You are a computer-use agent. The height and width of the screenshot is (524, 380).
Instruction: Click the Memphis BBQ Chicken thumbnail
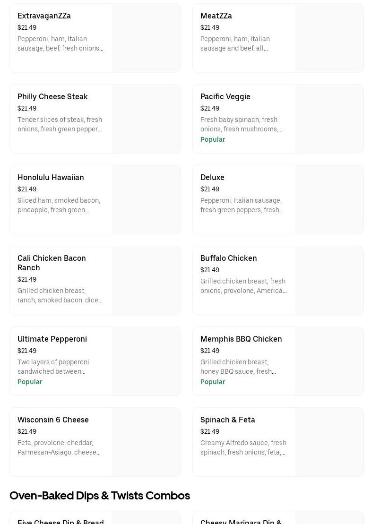click(x=329, y=361)
